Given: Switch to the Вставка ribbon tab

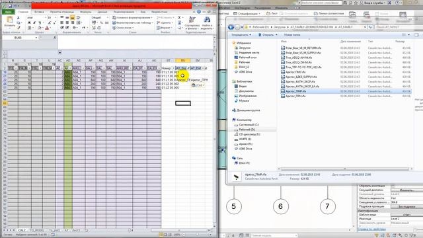Looking at the screenshot, I should coord(39,12).
